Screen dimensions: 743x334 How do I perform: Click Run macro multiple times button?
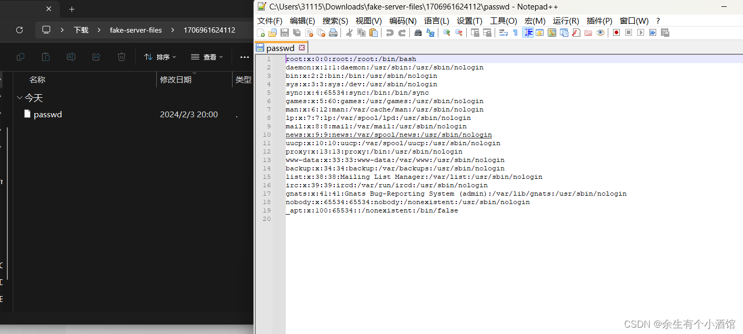[652, 33]
